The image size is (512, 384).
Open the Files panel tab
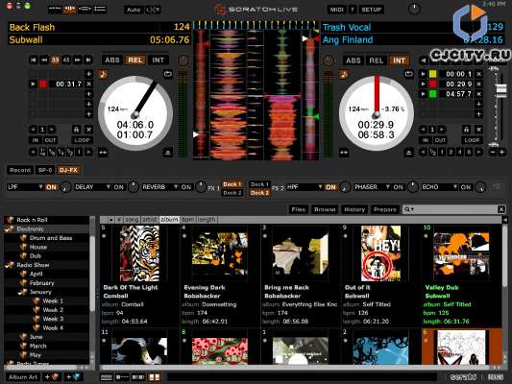click(299, 209)
